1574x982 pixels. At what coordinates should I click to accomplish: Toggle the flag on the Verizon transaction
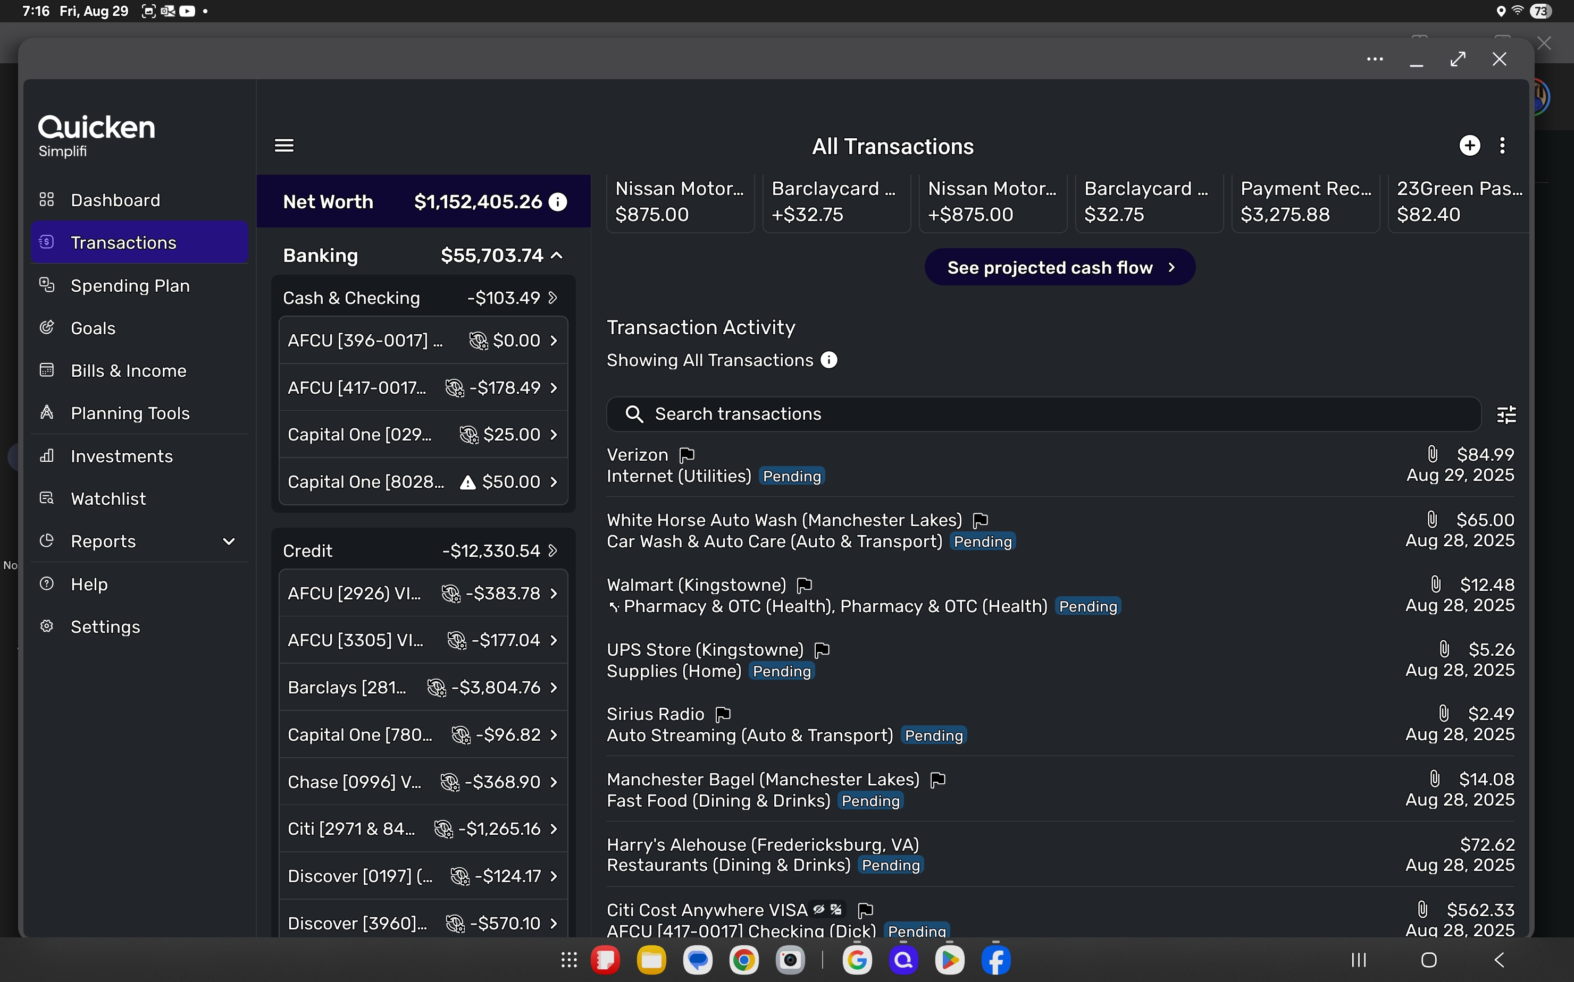point(687,455)
